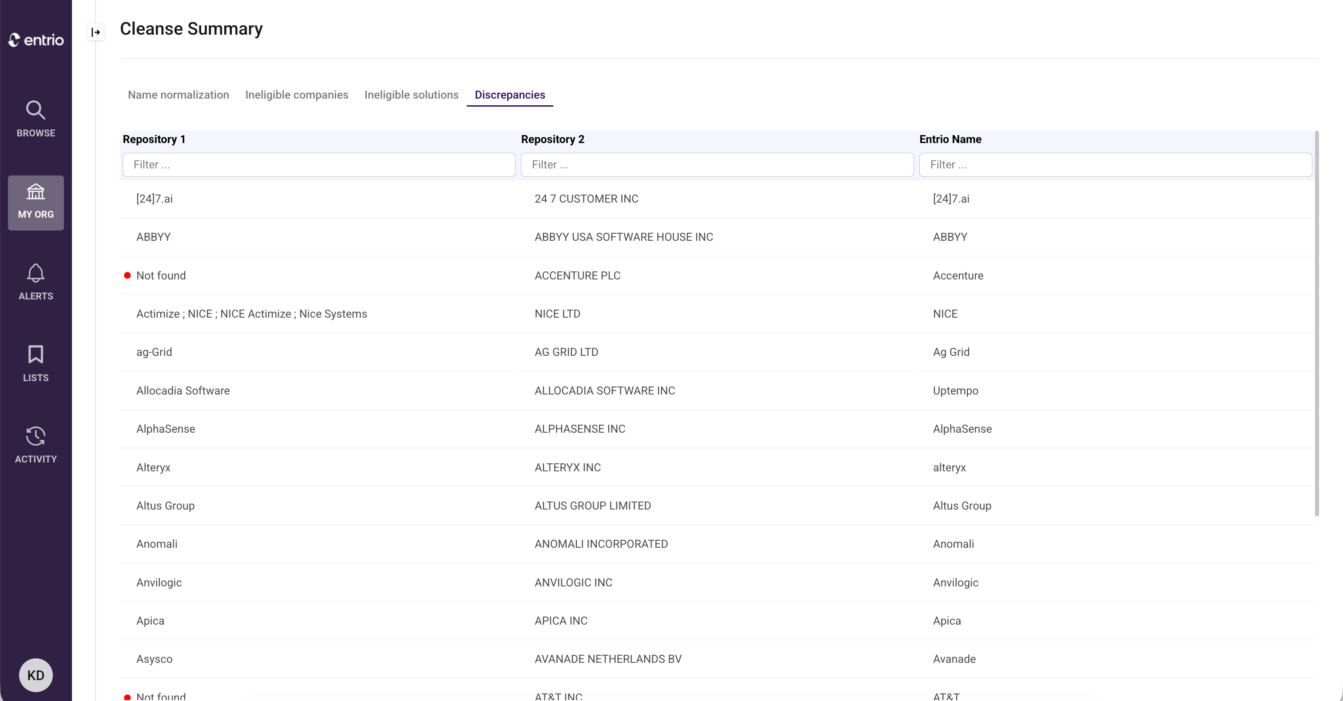The width and height of the screenshot is (1343, 701).
Task: Select the 'Asysco' repository 1 cell
Action: [x=154, y=659]
